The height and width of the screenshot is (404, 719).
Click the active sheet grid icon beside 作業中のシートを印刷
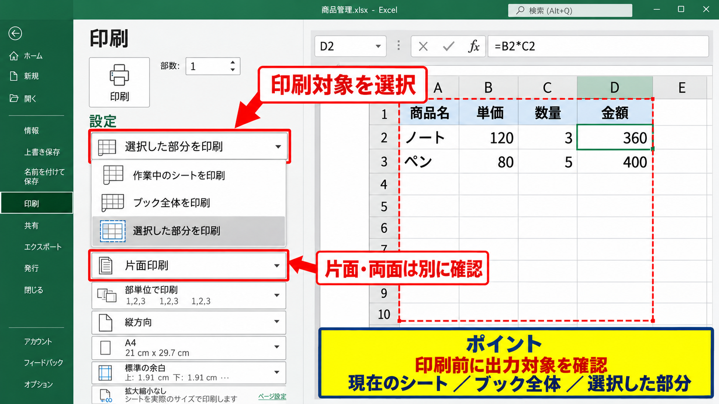click(x=113, y=175)
